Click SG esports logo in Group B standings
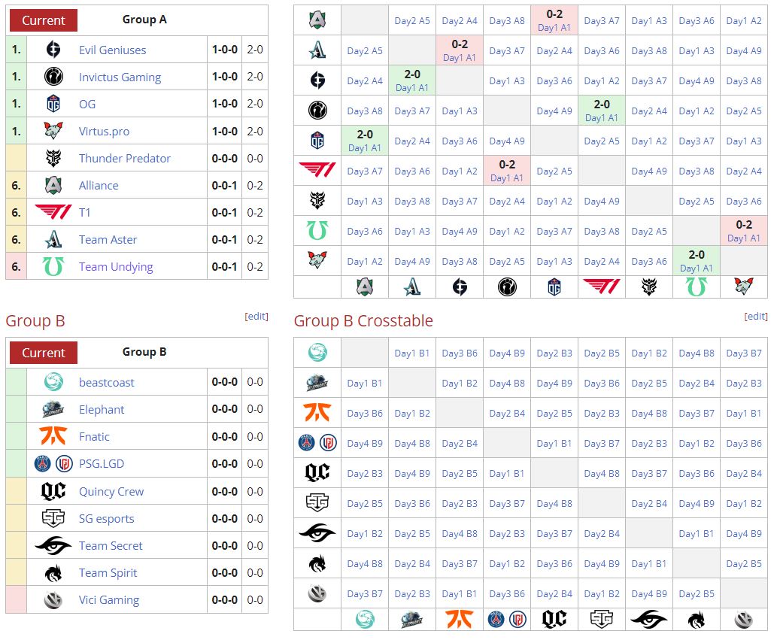 click(53, 519)
